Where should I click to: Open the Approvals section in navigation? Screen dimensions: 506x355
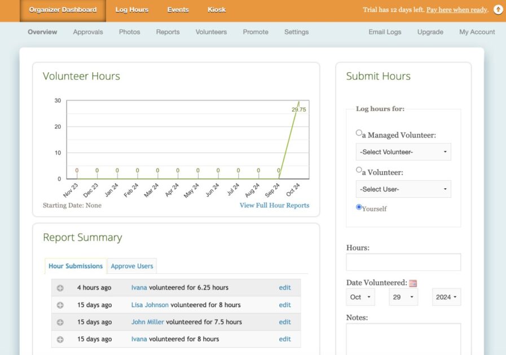click(87, 32)
